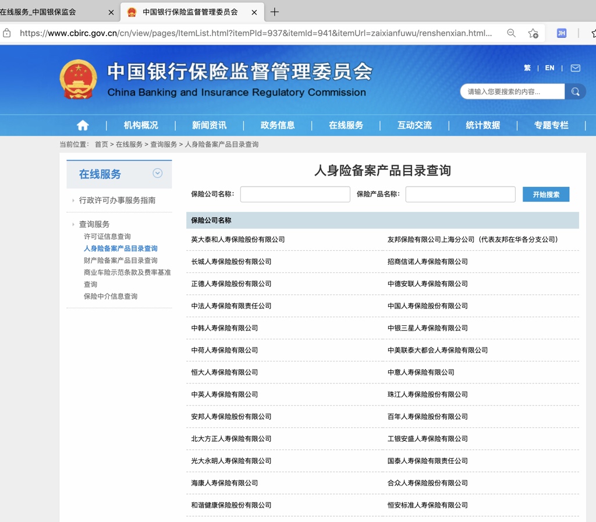Select 中意人寿保险有限公司
Viewport: 596px width, 522px height.
pyautogui.click(x=421, y=372)
